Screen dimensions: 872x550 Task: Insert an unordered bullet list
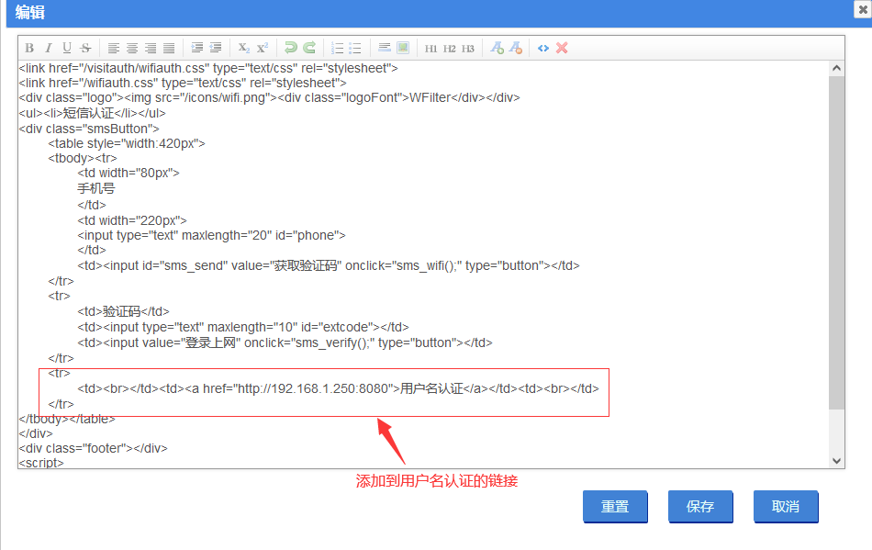tap(355, 48)
